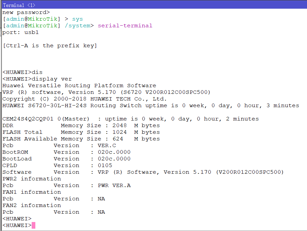Click the pink cursor at the last HUAWEI prompt
The height and width of the screenshot is (231, 307).
point(33,226)
